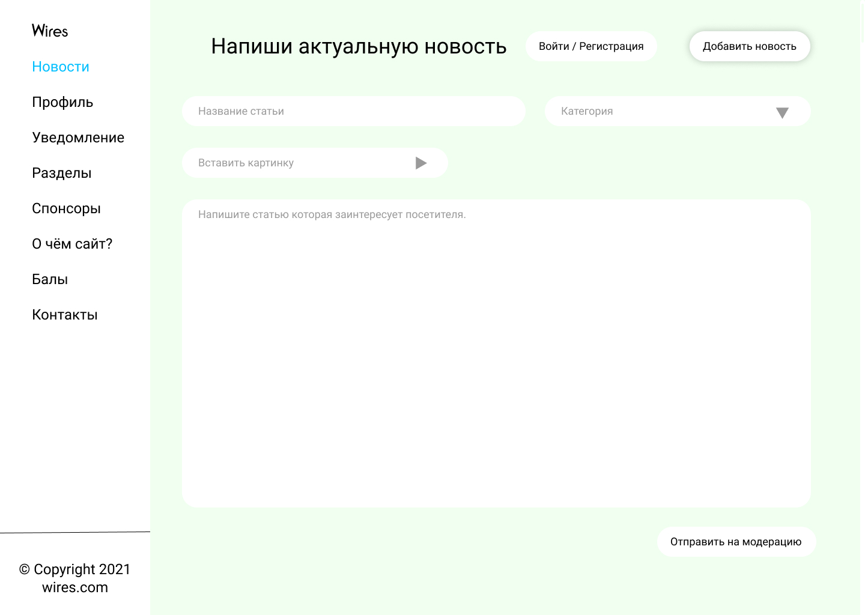This screenshot has height=615, width=865.
Task: Click the Вставить картинку field
Action: pyautogui.click(x=315, y=163)
